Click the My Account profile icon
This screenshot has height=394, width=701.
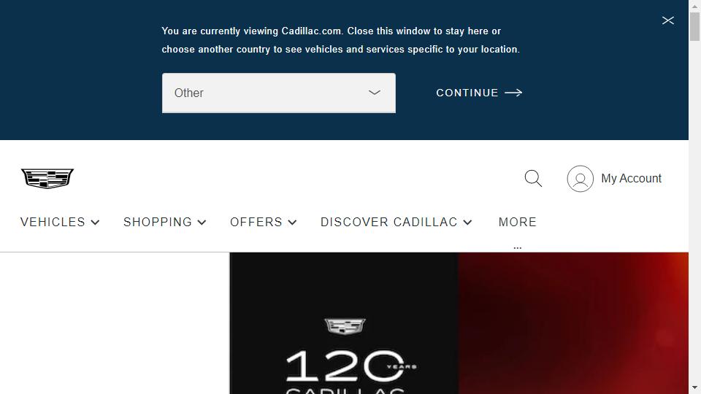pos(581,179)
